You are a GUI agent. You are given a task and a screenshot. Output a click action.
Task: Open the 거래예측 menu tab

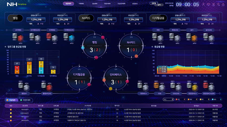pos(81,4)
